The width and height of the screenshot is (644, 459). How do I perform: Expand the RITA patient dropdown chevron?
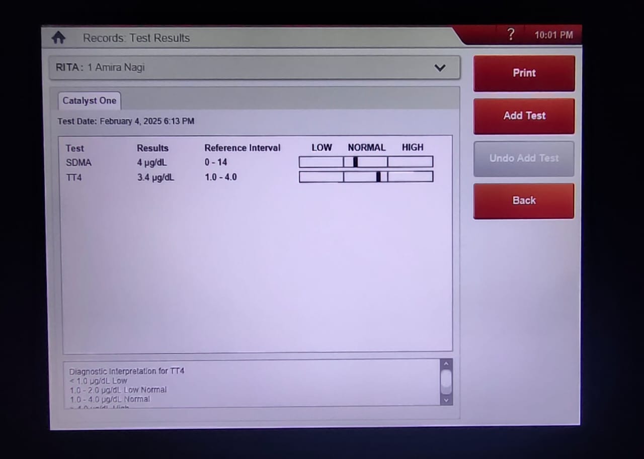tap(440, 68)
